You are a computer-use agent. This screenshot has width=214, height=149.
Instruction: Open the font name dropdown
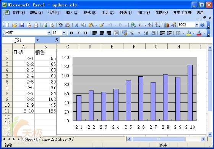(x=49, y=33)
